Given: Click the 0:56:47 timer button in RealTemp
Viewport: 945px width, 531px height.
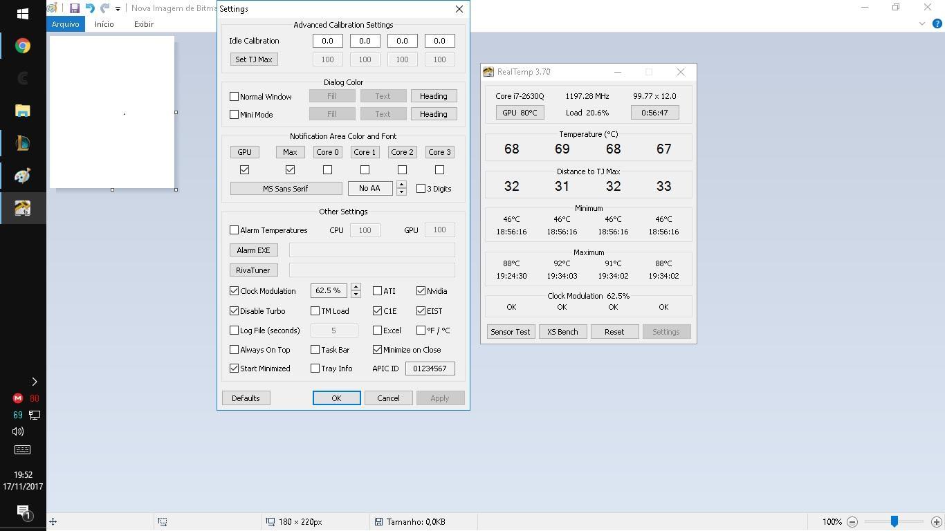Looking at the screenshot, I should pos(654,113).
